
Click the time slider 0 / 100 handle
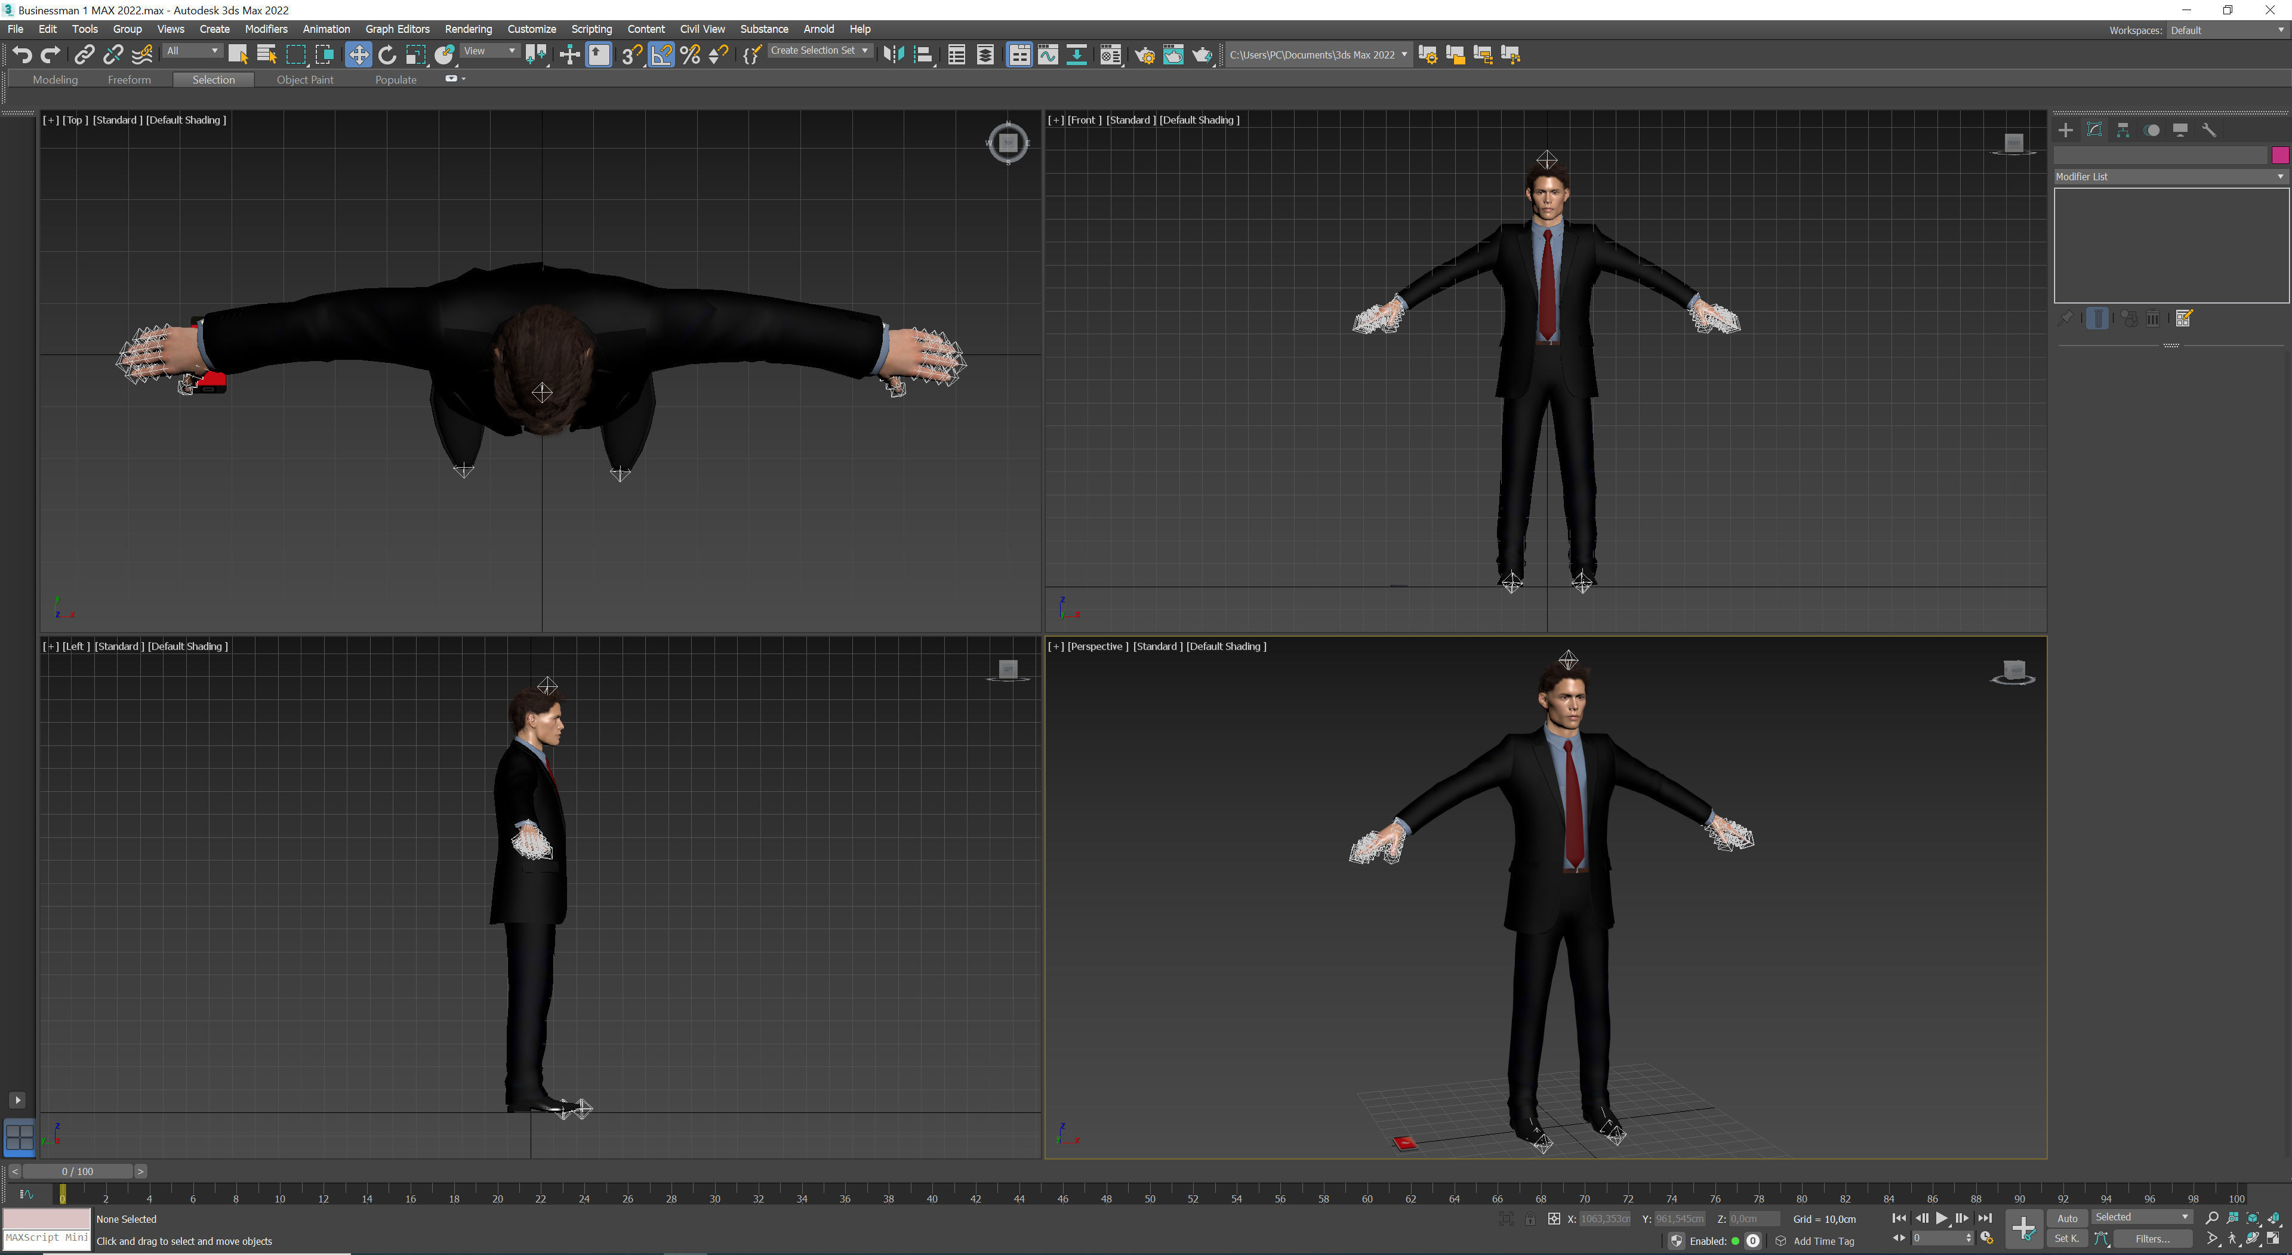tap(78, 1171)
